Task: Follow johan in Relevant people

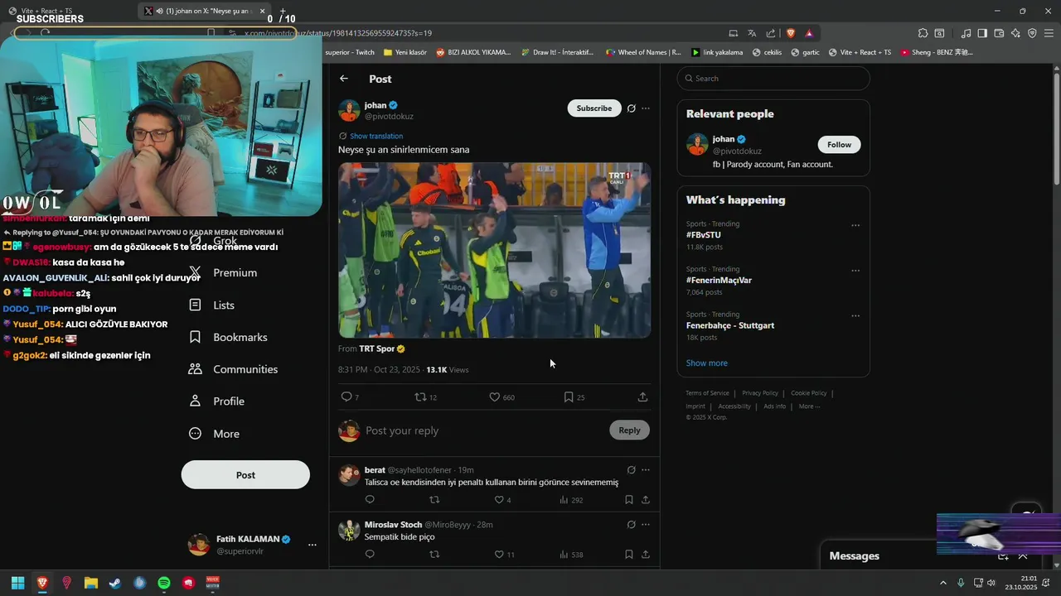Action: 839,145
